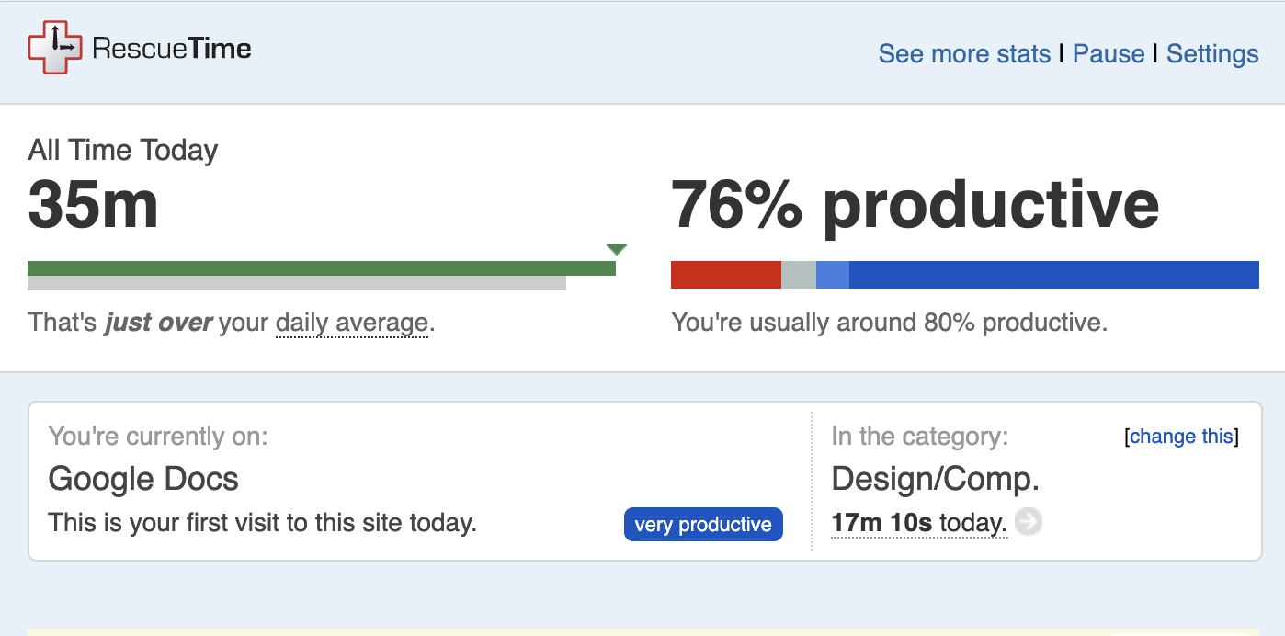This screenshot has width=1285, height=636.
Task: Click the Google Docs site name
Action: pos(143,479)
